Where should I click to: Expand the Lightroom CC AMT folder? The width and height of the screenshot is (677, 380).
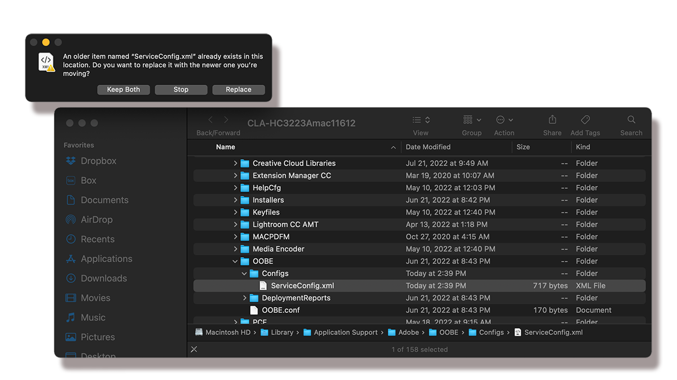[236, 224]
